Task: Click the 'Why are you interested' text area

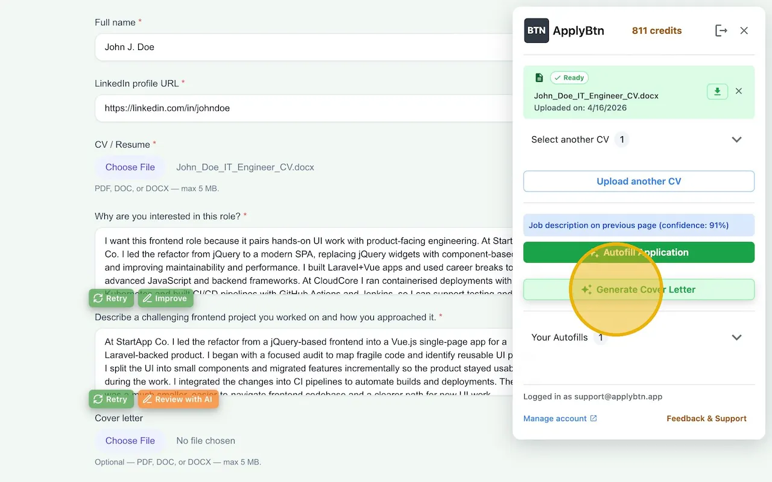Action: 303,261
